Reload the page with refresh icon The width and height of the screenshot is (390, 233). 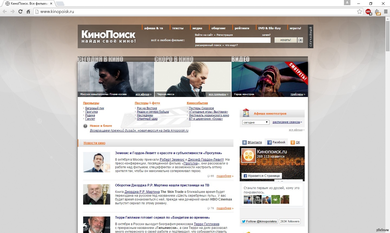pyautogui.click(x=20, y=11)
